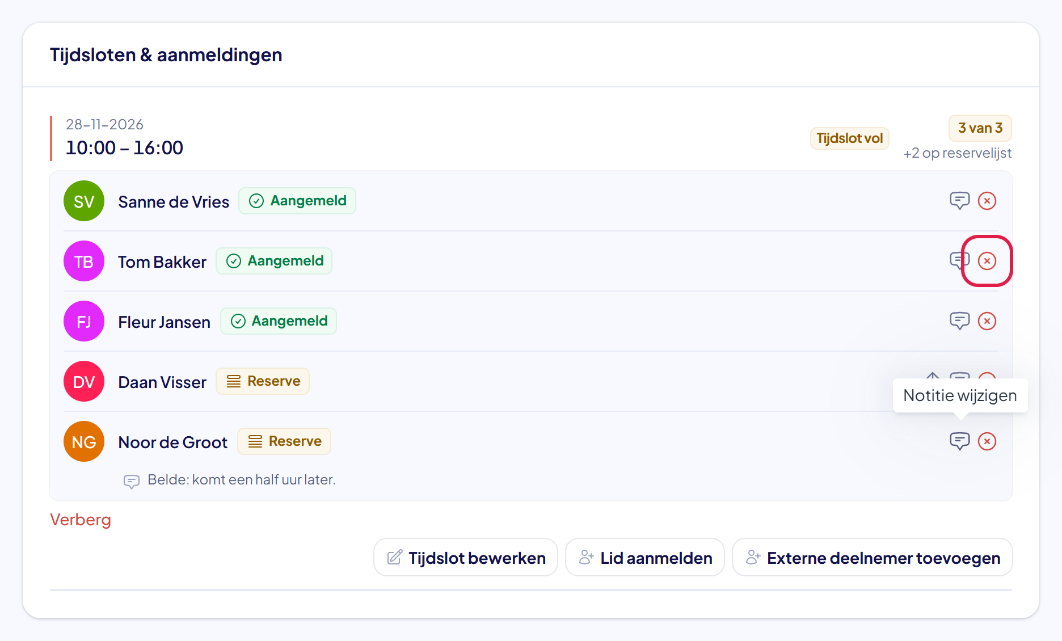
Task: Open the note icon for Sanne de Vries
Action: coord(959,201)
